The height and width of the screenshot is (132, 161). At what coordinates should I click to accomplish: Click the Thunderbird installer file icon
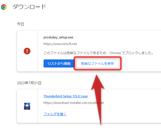[x=27, y=106]
